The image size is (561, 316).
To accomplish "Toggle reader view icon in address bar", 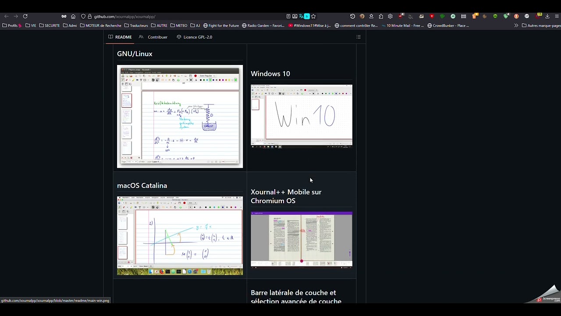I will point(288,16).
